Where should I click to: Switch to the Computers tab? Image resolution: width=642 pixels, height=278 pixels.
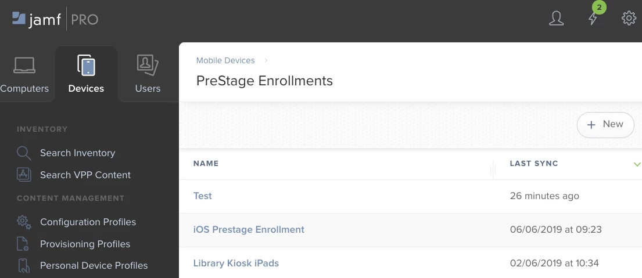point(24,74)
